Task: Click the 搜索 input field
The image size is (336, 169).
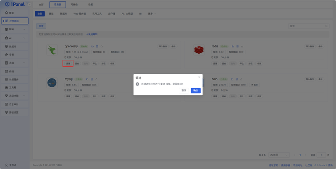Action: 309,26
